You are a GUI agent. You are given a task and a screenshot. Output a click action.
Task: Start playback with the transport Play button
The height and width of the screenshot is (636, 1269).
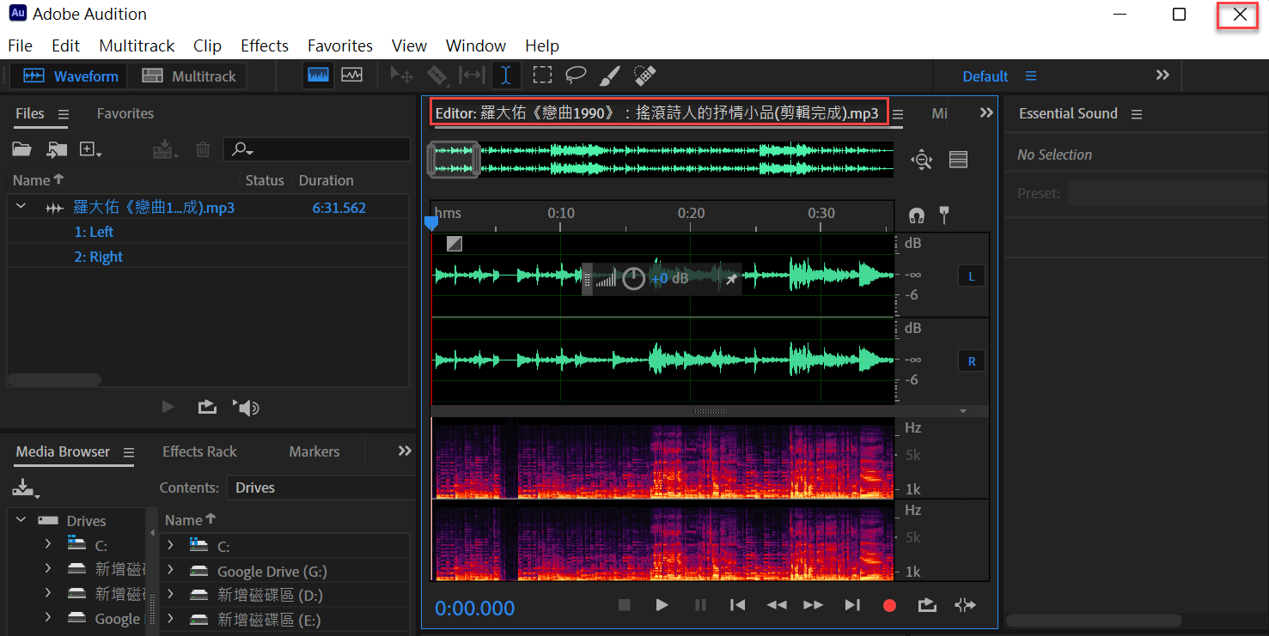click(662, 605)
